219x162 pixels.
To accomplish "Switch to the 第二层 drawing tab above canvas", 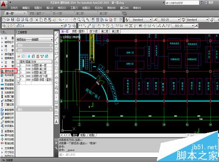I will pos(105,32).
